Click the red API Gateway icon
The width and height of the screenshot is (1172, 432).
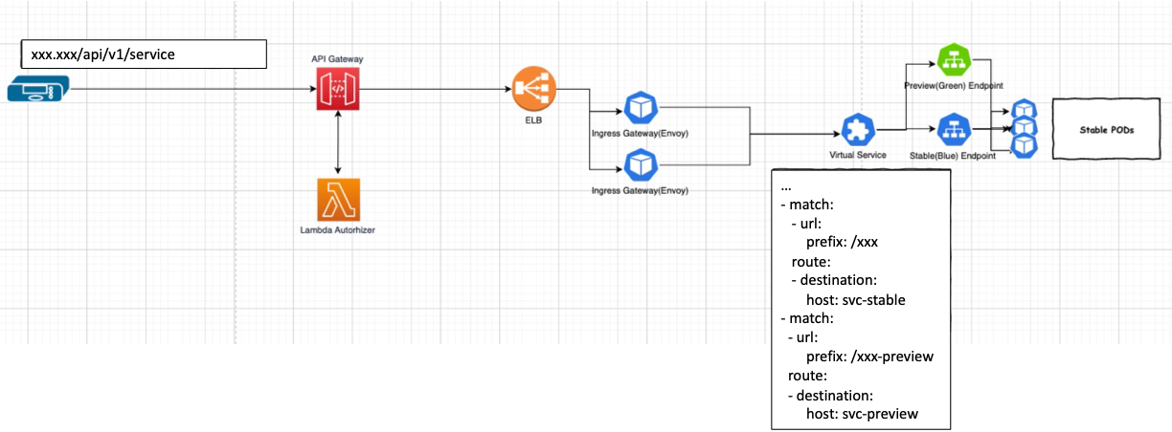point(337,90)
